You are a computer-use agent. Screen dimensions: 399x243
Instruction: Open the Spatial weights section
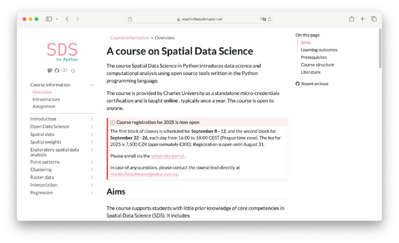click(x=45, y=142)
